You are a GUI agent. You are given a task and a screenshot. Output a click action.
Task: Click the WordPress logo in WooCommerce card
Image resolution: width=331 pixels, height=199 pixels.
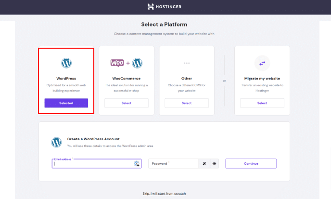pyautogui.click(x=137, y=63)
